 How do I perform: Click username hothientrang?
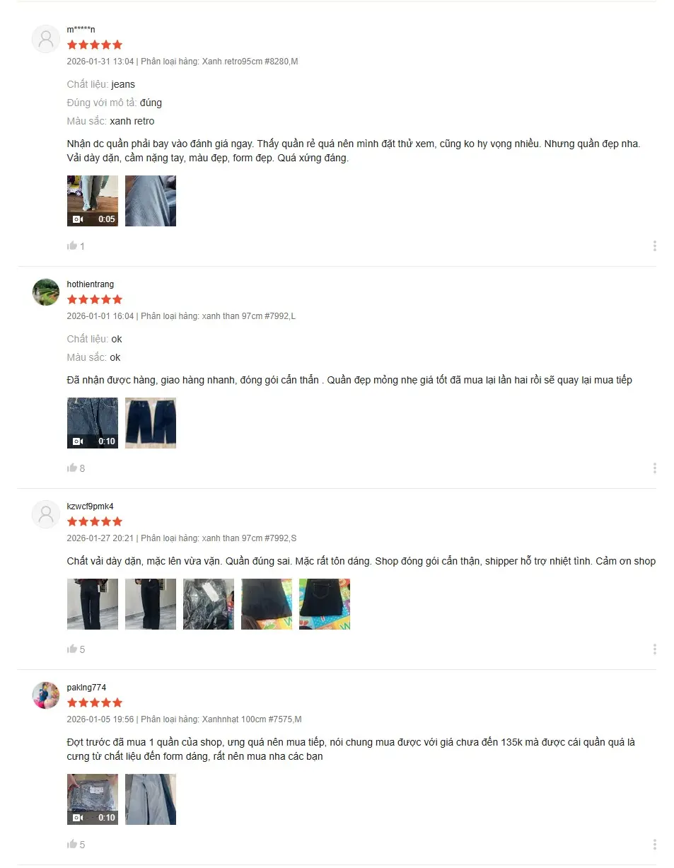point(90,284)
